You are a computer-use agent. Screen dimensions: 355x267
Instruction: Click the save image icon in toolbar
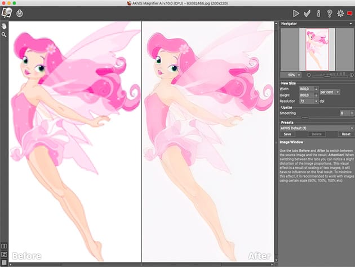(20, 13)
